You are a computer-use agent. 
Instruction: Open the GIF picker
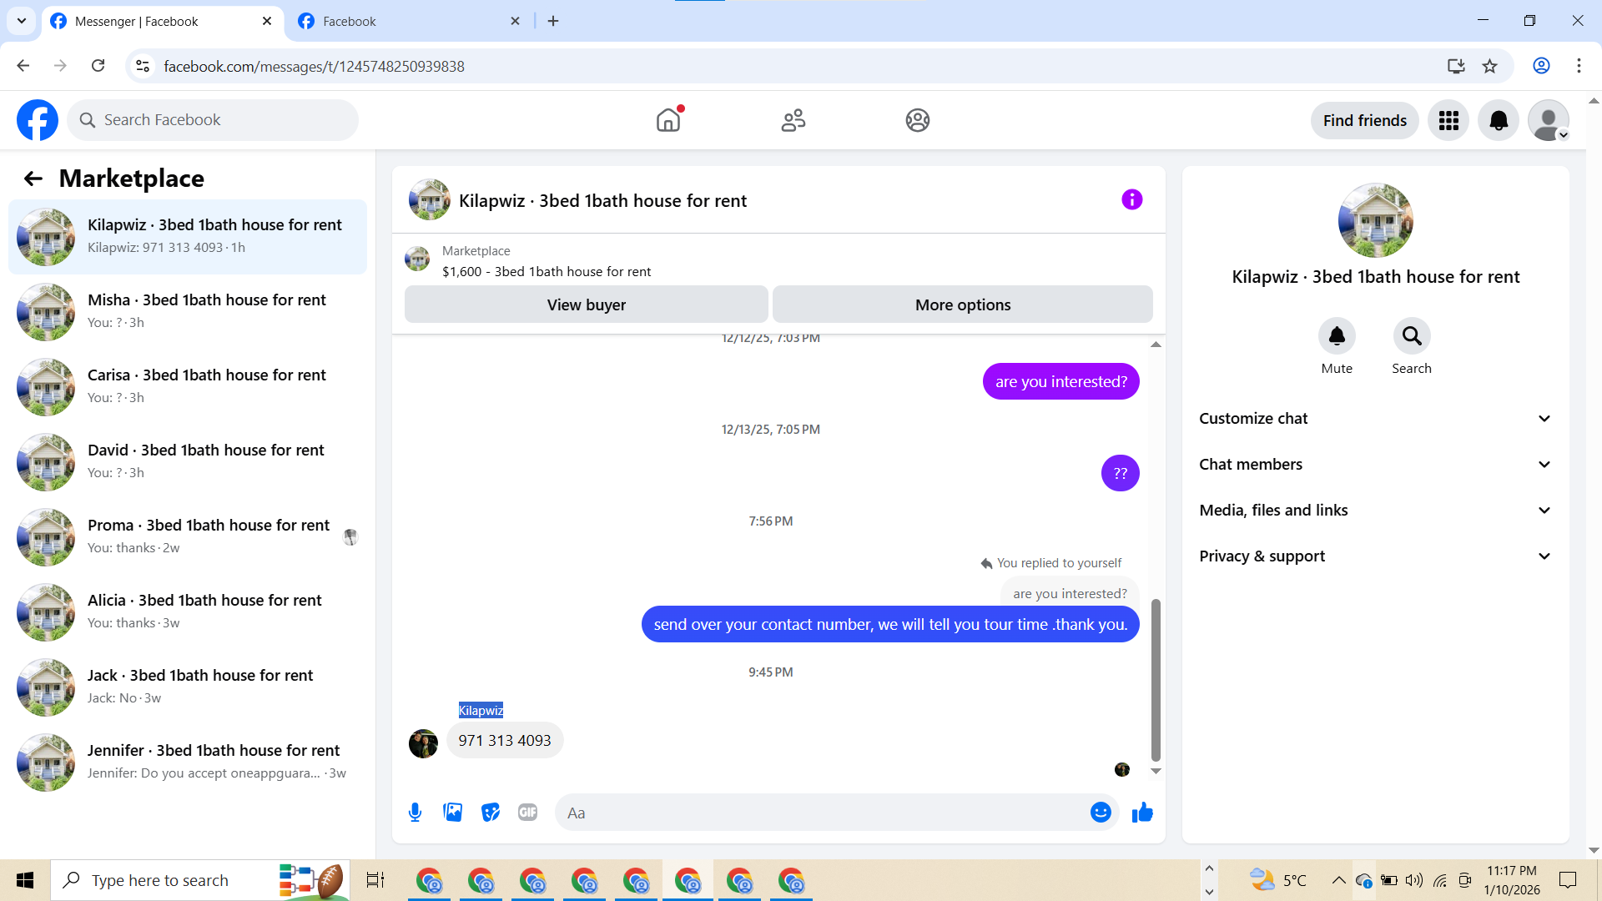click(527, 813)
